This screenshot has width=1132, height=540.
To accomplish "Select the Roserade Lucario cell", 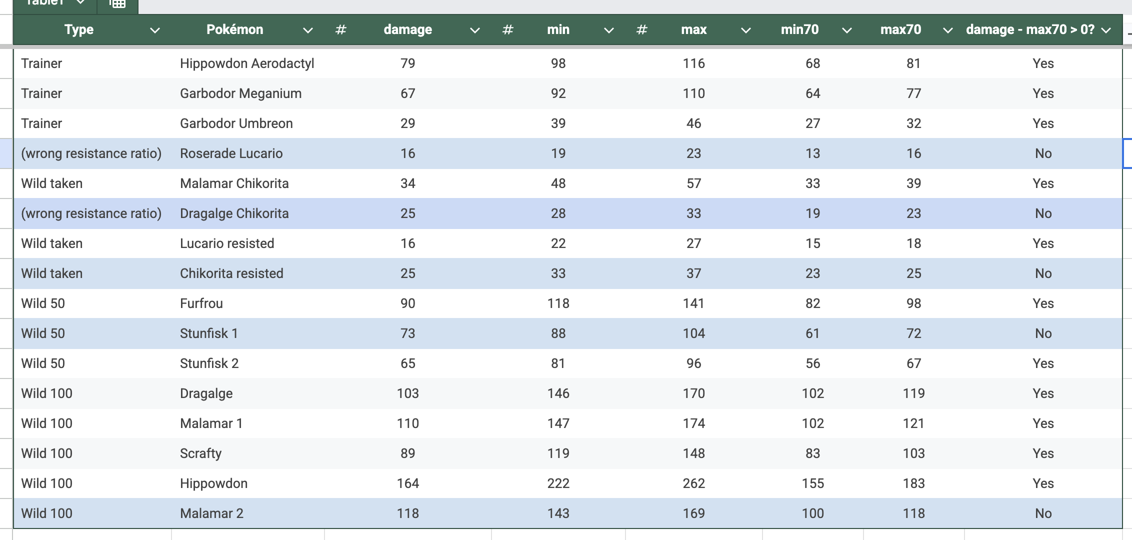I will click(231, 153).
